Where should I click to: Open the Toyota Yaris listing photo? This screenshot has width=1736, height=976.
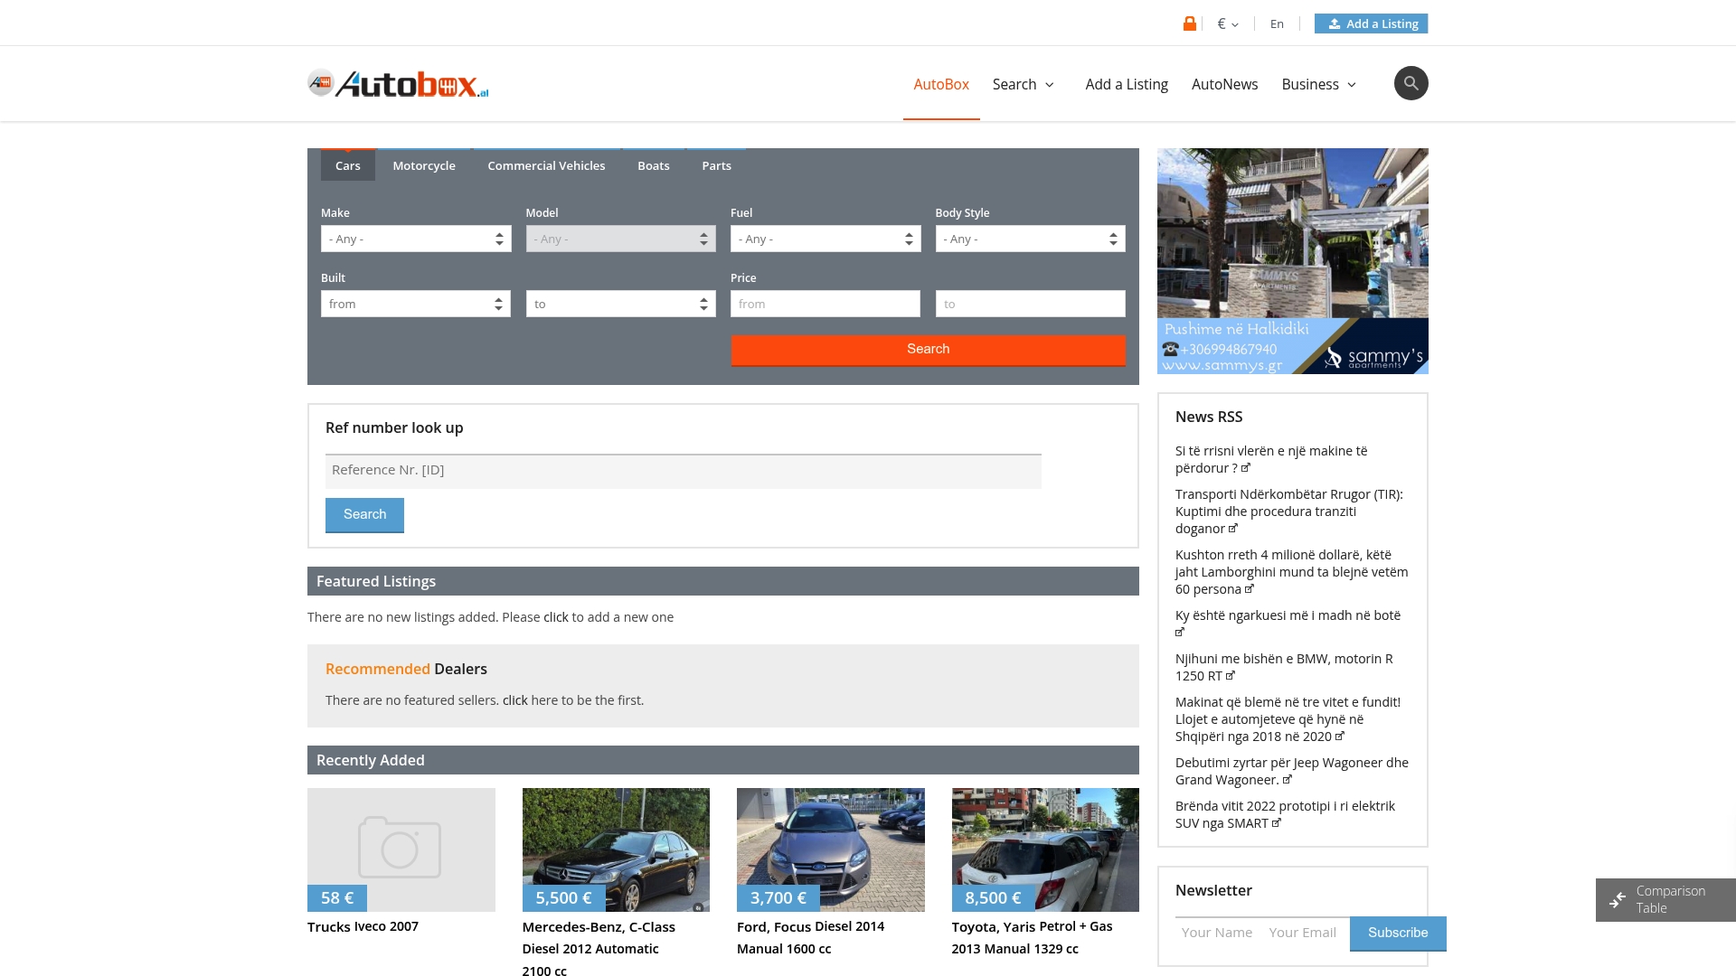[1045, 849]
